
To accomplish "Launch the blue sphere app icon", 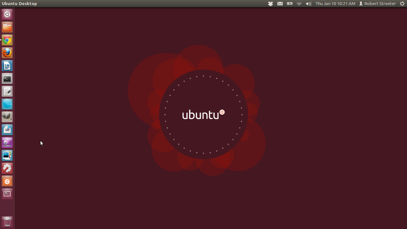I will pos(7,104).
